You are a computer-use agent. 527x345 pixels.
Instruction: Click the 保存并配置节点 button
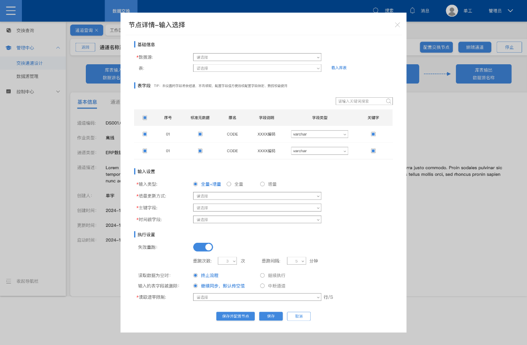tap(236, 316)
